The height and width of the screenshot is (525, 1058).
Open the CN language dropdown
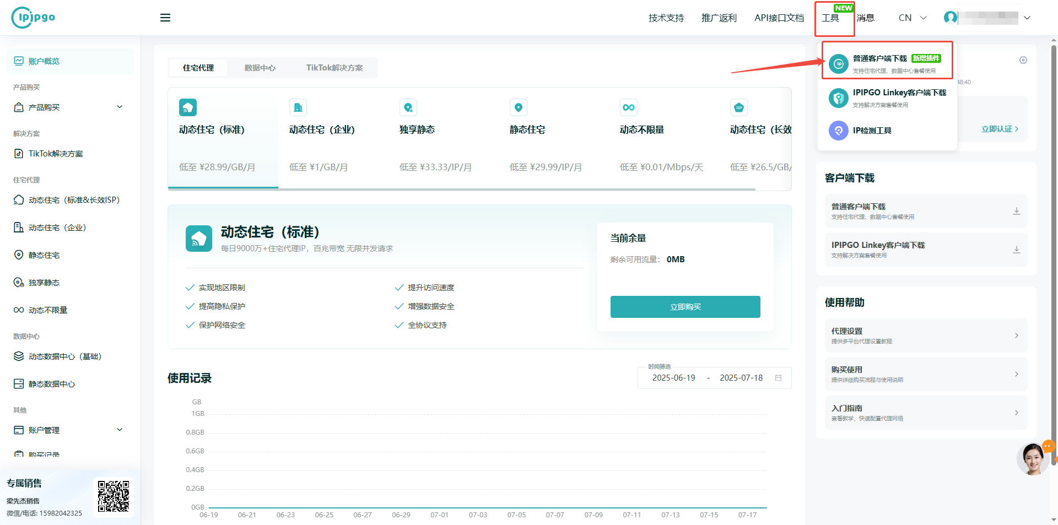[x=912, y=18]
